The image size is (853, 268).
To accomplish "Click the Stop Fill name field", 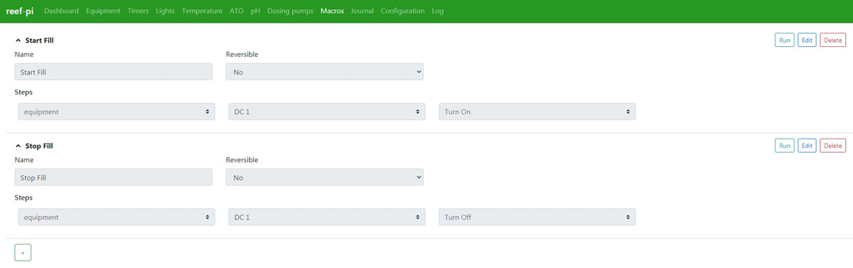I will (x=113, y=177).
